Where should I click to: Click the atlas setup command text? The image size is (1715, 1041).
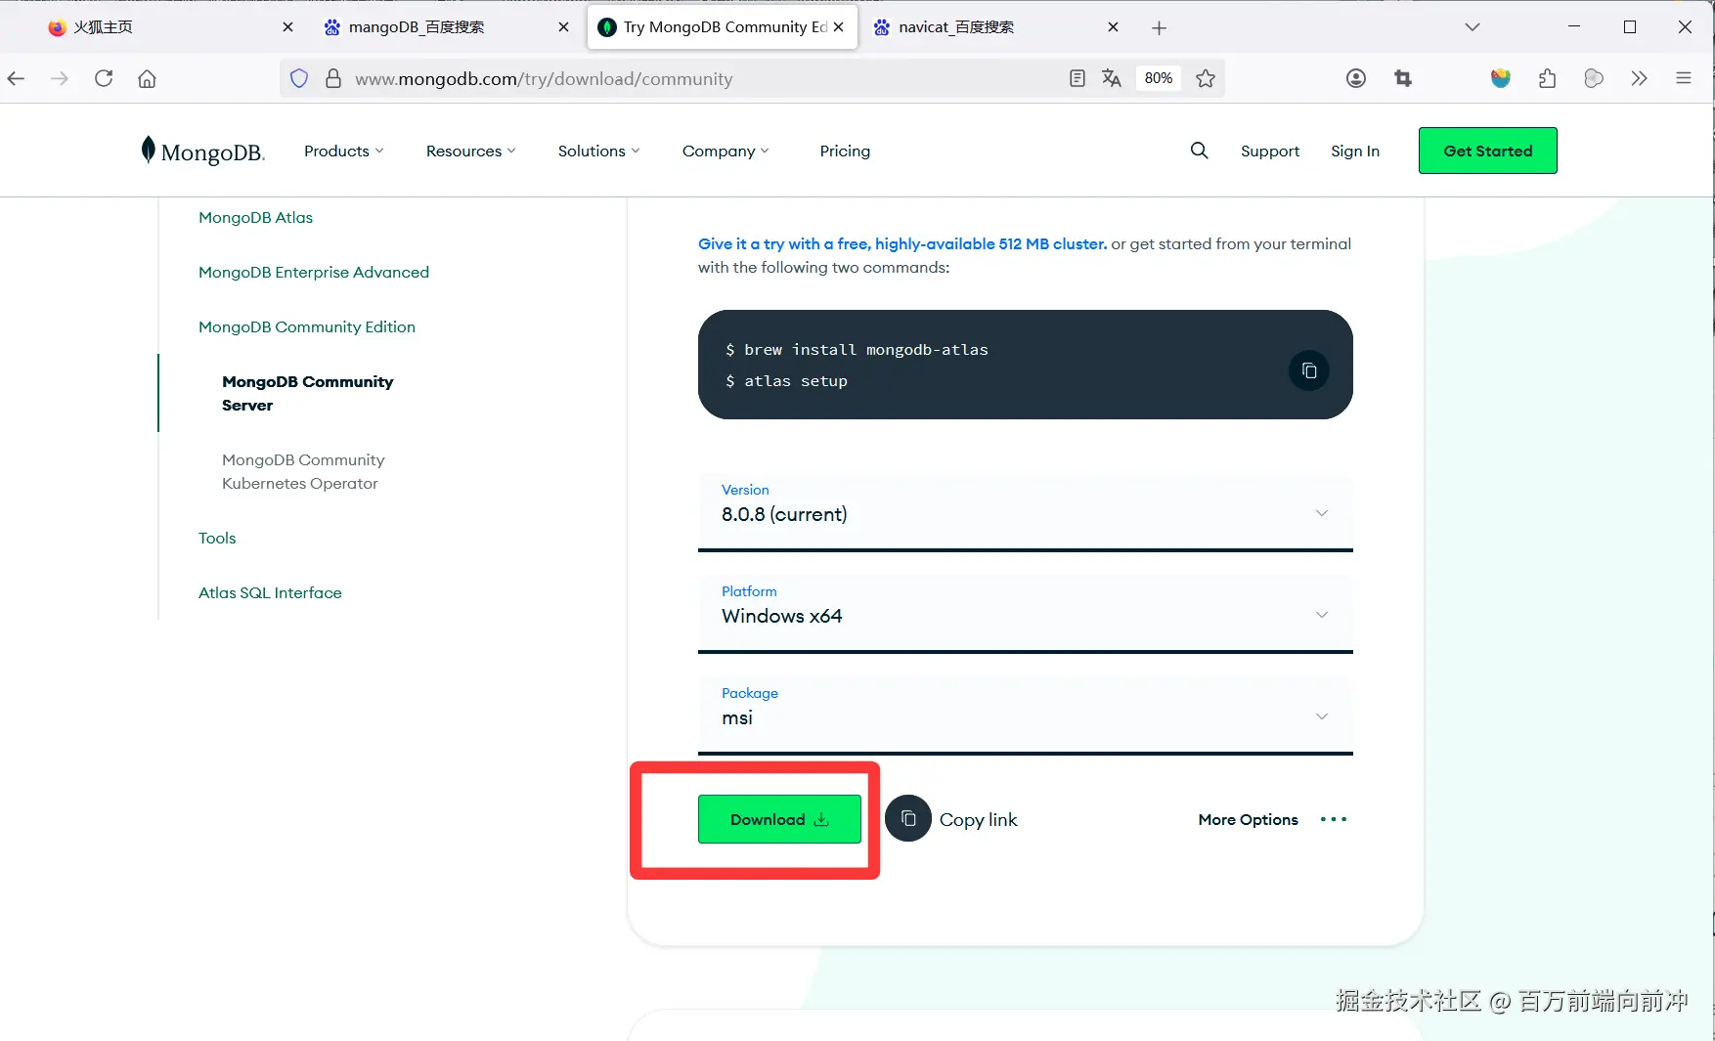pyautogui.click(x=796, y=380)
